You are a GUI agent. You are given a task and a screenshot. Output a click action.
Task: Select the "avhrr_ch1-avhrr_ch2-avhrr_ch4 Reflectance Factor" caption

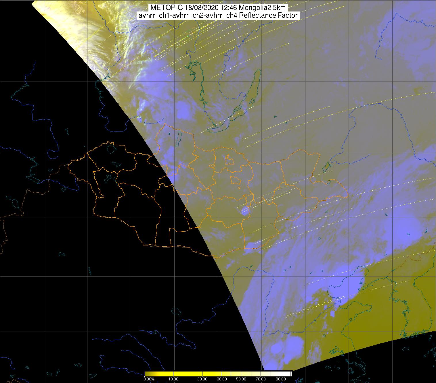(x=218, y=16)
